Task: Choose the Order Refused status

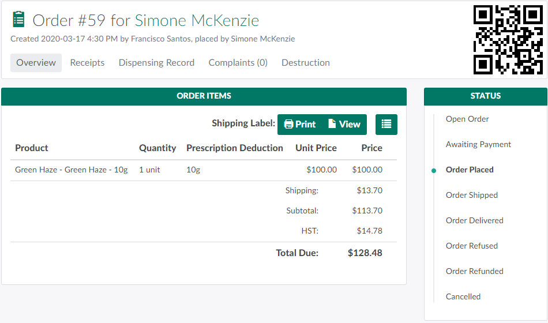Action: pos(471,246)
